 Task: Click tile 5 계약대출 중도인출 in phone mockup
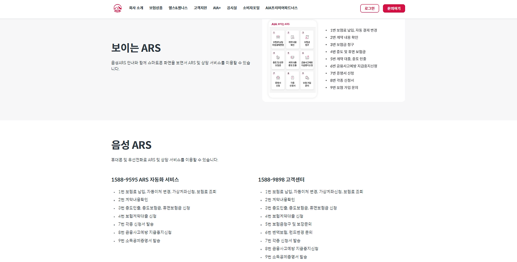292,60
